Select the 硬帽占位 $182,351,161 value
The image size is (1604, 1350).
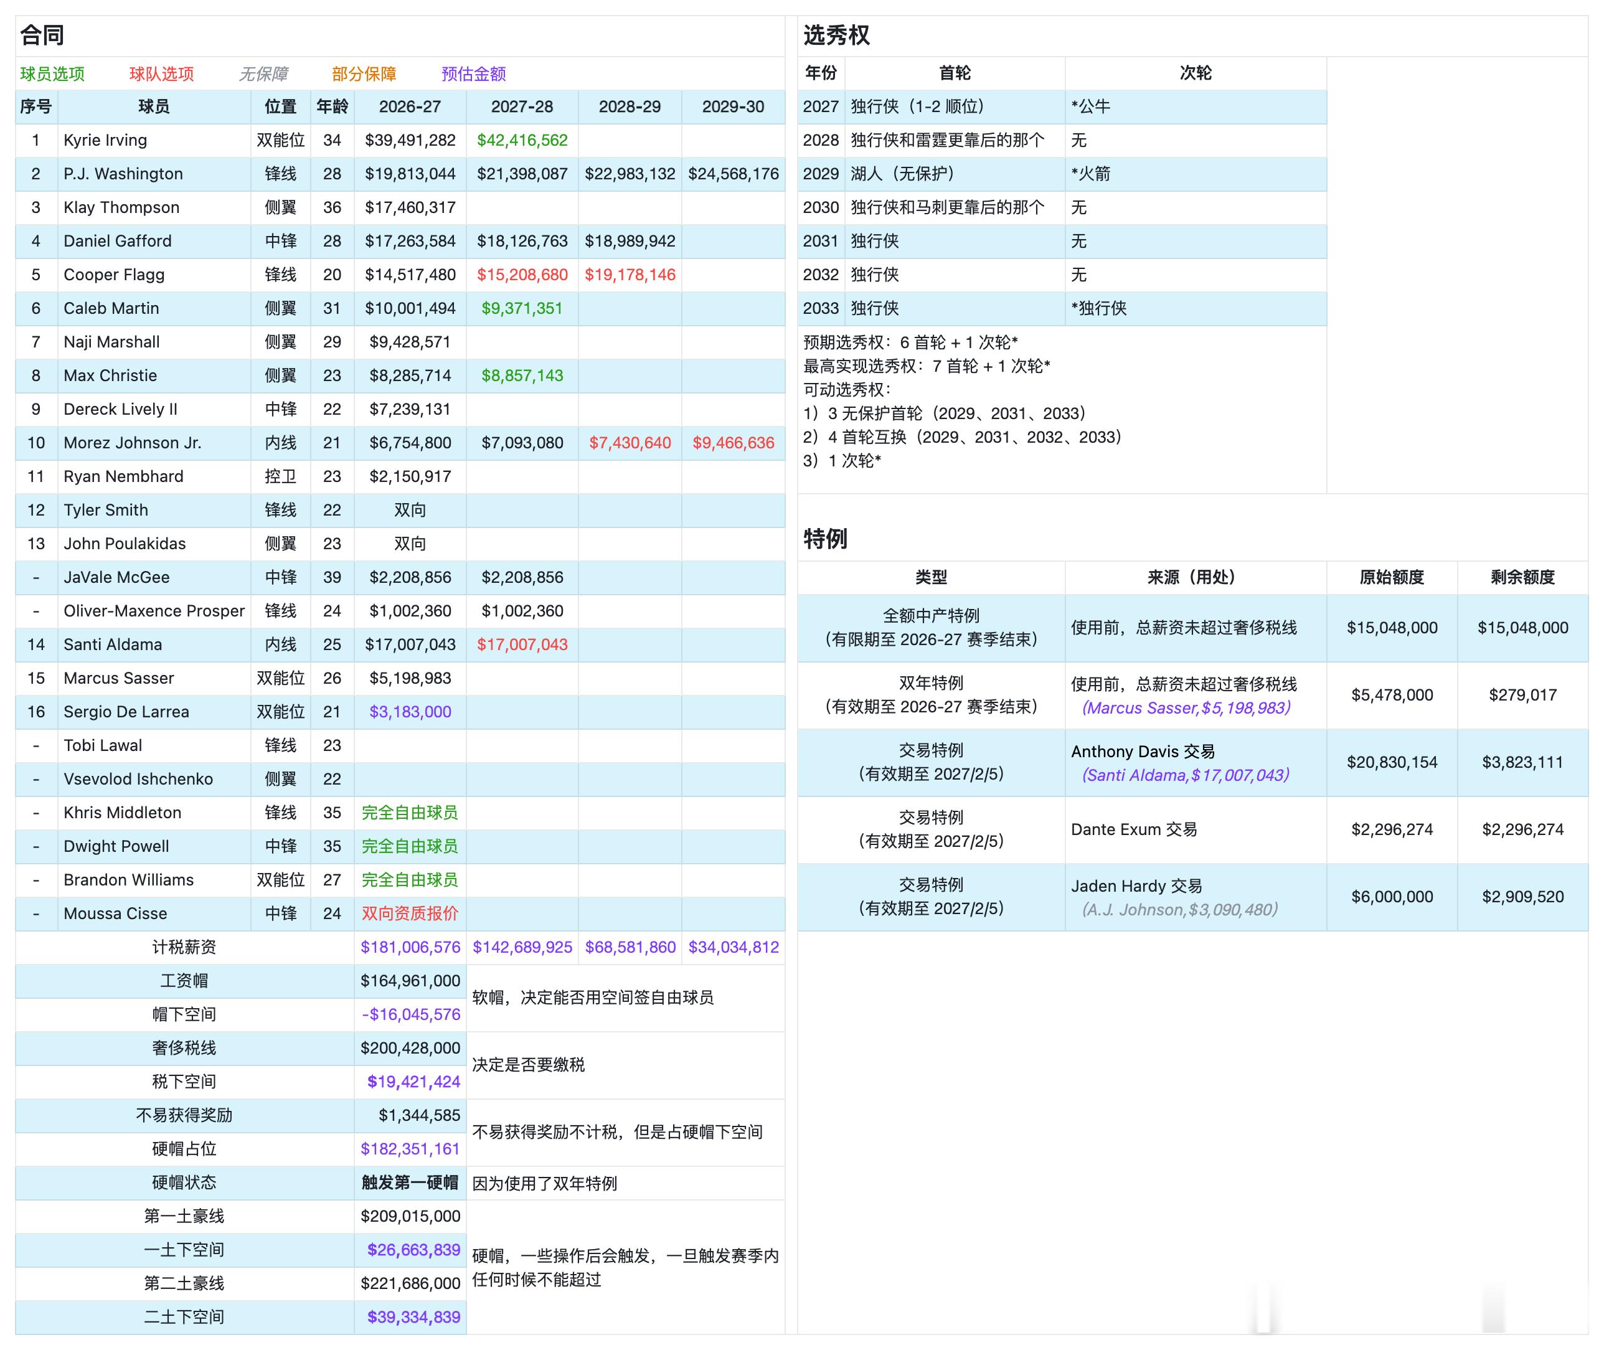[x=410, y=1149]
